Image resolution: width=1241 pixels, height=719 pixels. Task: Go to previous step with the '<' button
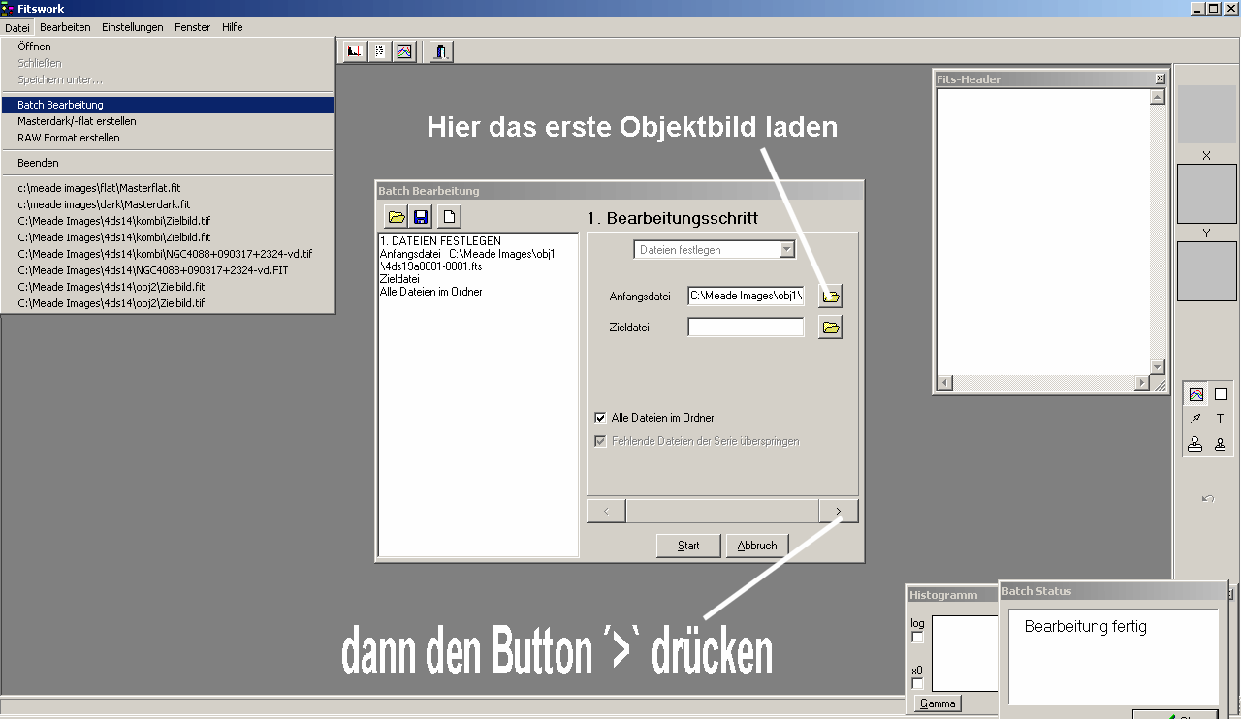[606, 511]
